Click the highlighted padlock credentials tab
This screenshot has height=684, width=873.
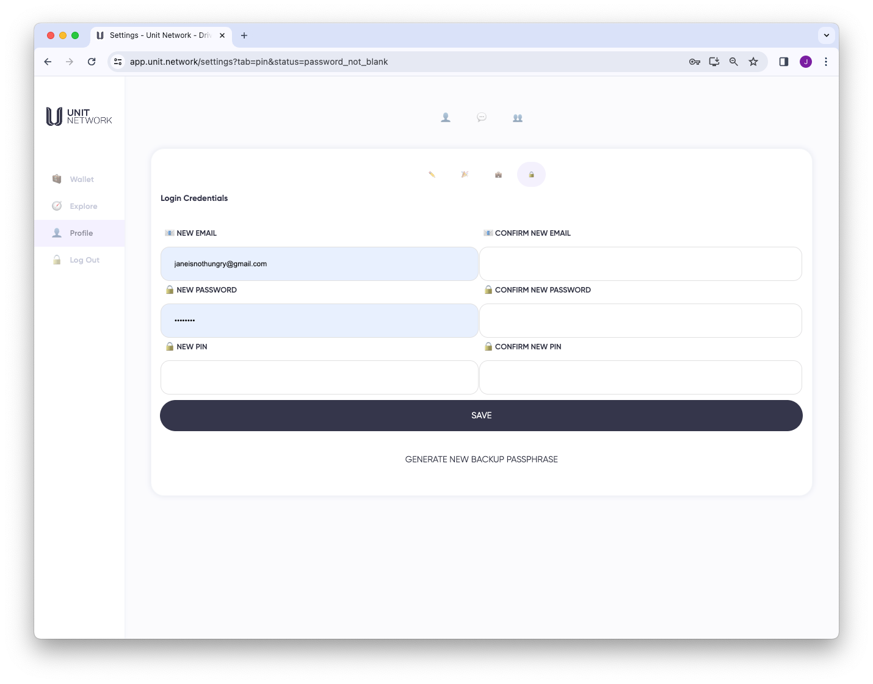531,175
